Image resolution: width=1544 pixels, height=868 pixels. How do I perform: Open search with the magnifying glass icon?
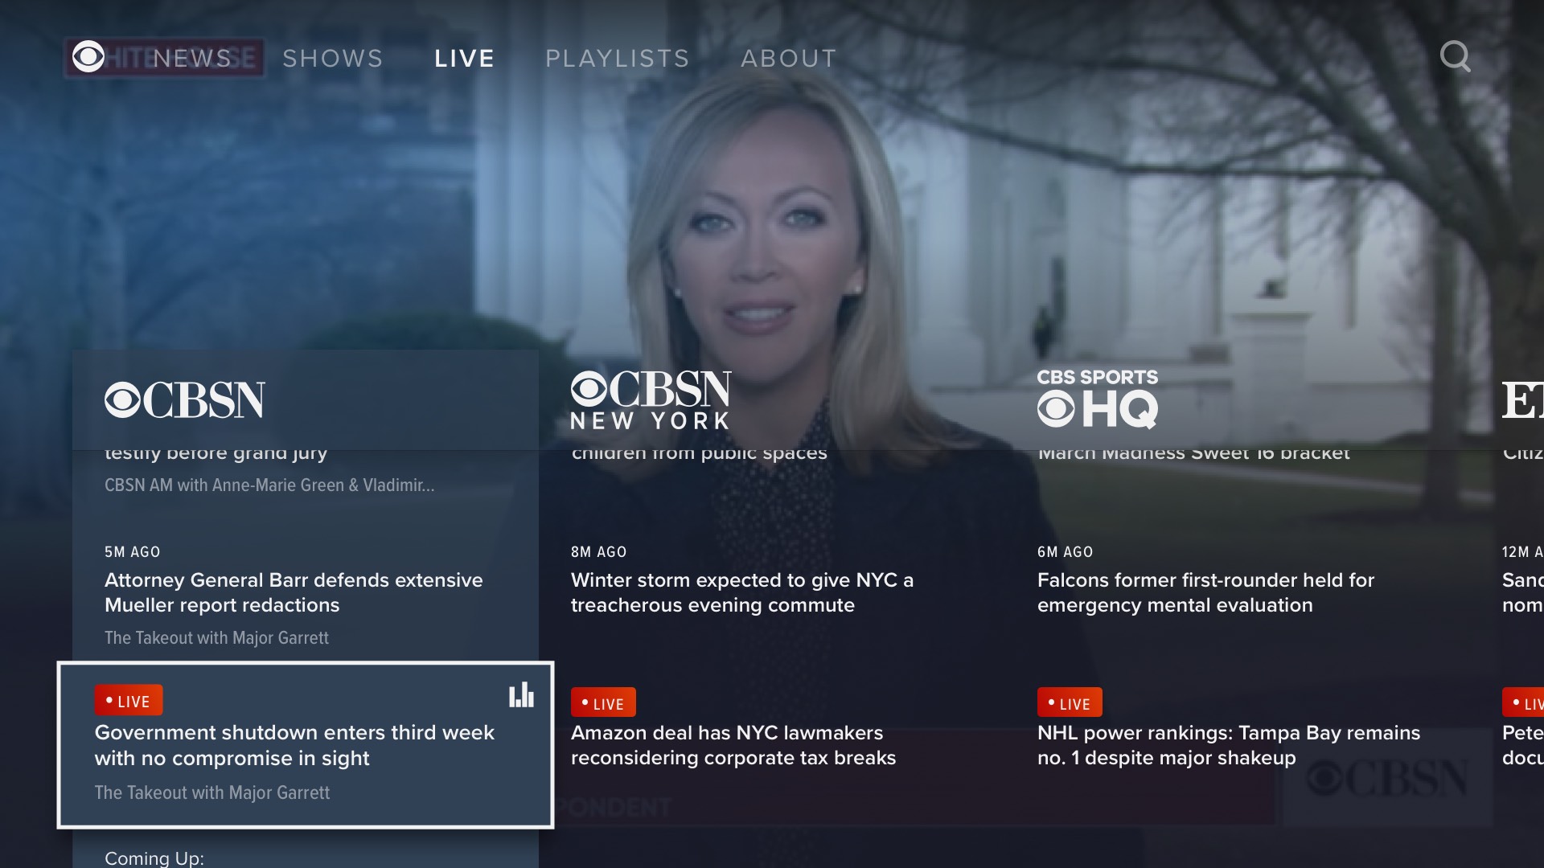[1456, 57]
